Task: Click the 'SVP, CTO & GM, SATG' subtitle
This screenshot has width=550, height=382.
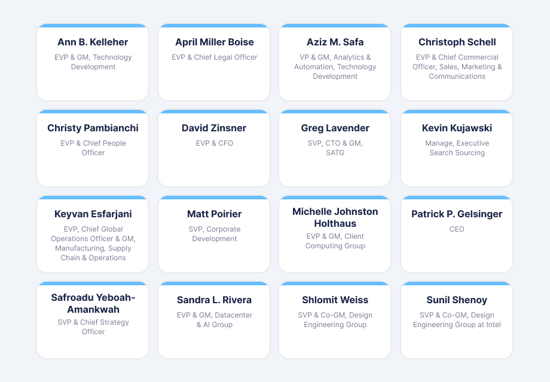Action: tap(334, 148)
